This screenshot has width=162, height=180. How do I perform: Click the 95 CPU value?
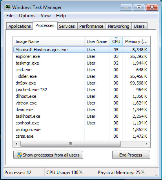coord(116,50)
